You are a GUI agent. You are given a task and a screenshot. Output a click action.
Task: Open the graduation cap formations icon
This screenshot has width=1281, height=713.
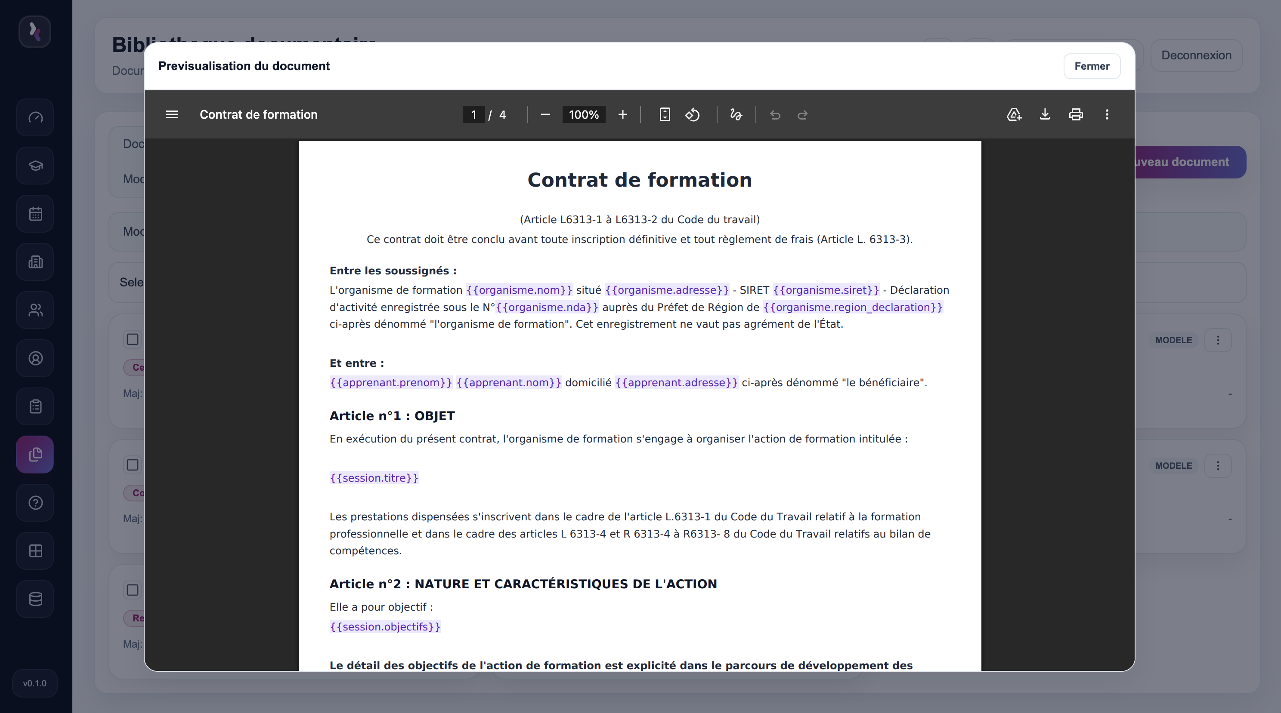[x=35, y=166]
